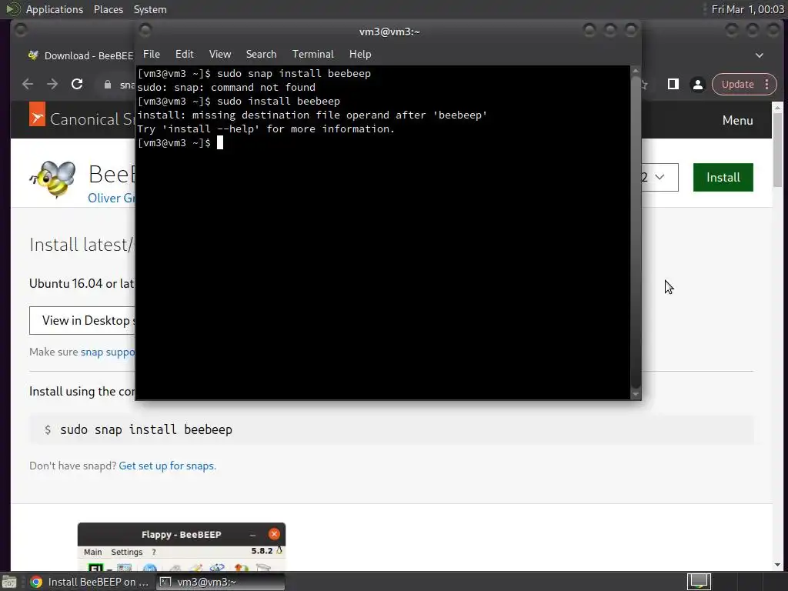Click the Ubuntu 16.04 text line
788x591 pixels.
pyautogui.click(x=82, y=283)
